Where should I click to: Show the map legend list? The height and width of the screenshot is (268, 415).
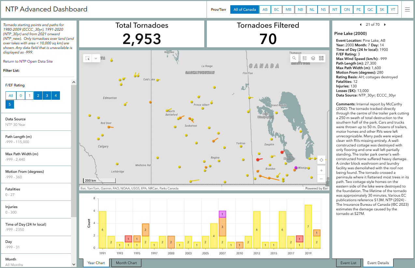(305, 58)
